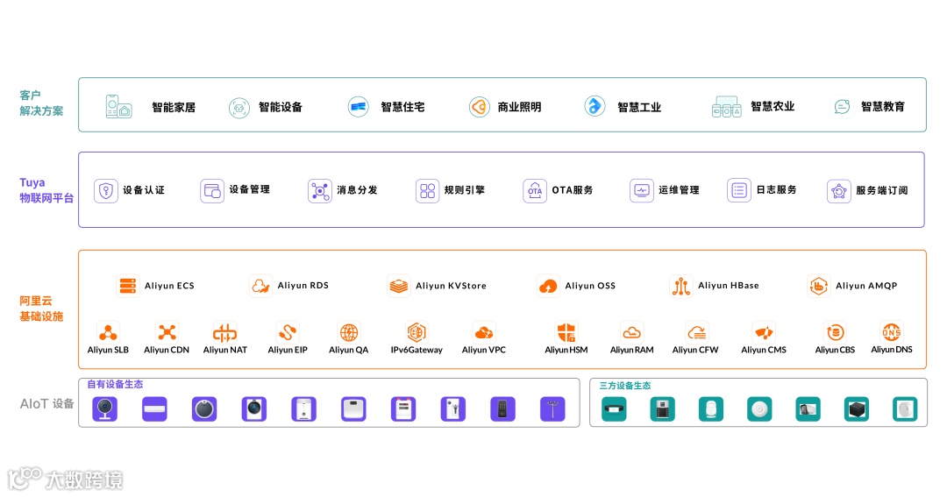The width and height of the screenshot is (947, 497).
Task: Click the 客户 解决方案 section label
Action: (x=41, y=103)
